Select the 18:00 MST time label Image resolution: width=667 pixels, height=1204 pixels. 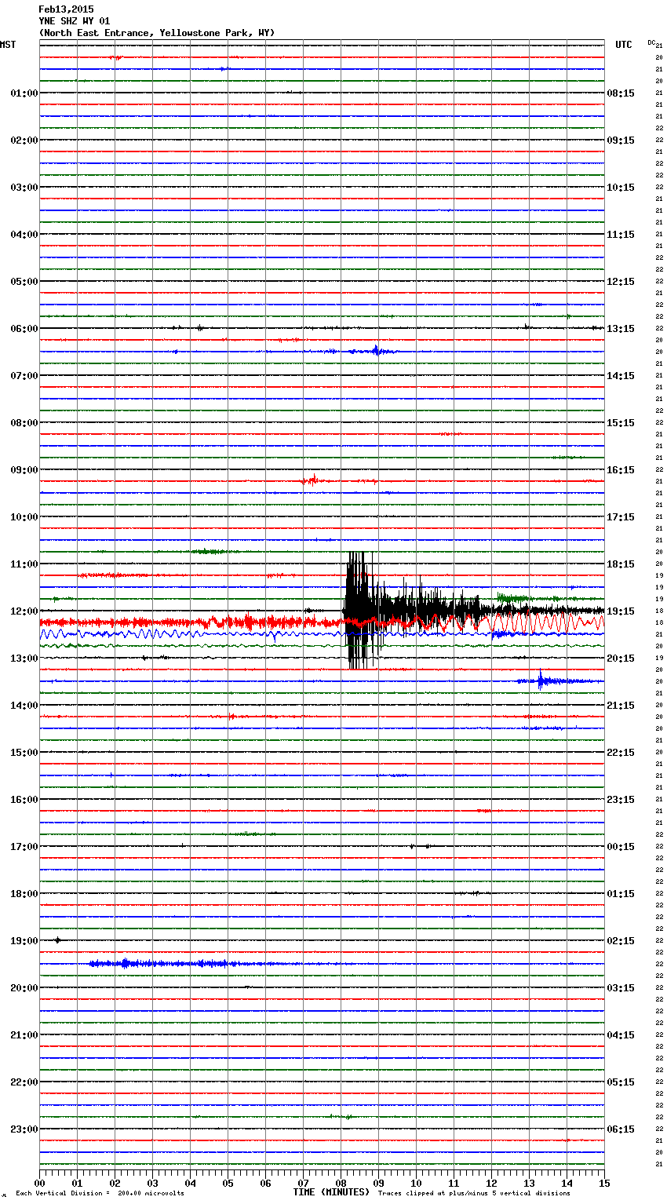click(x=24, y=894)
